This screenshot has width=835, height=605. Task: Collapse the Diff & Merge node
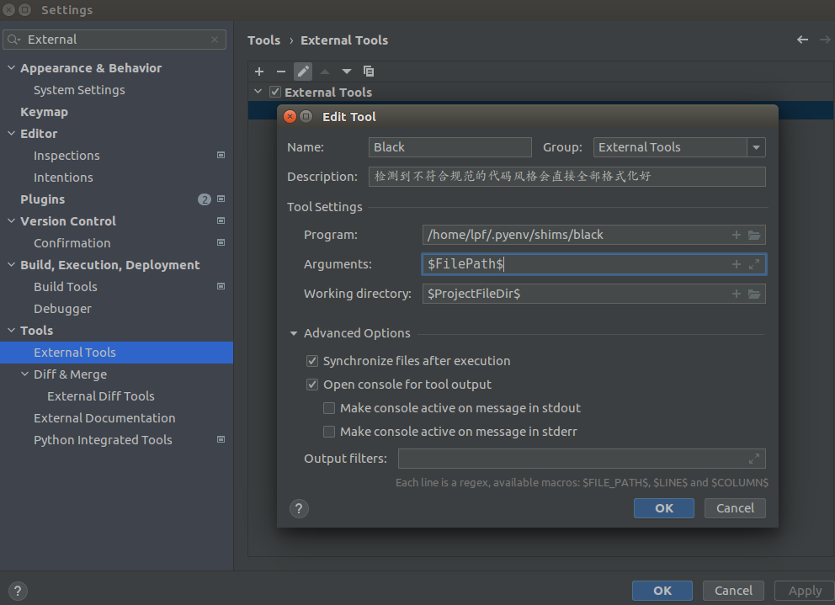[24, 374]
